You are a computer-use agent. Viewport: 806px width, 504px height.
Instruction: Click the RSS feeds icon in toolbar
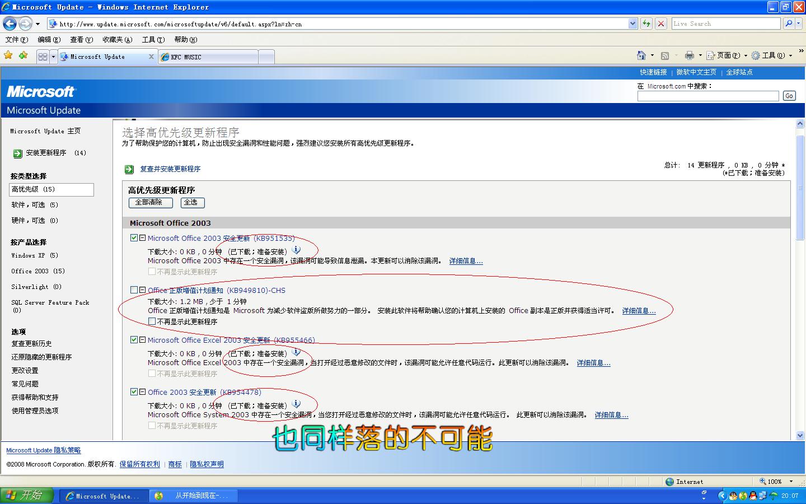(x=665, y=55)
